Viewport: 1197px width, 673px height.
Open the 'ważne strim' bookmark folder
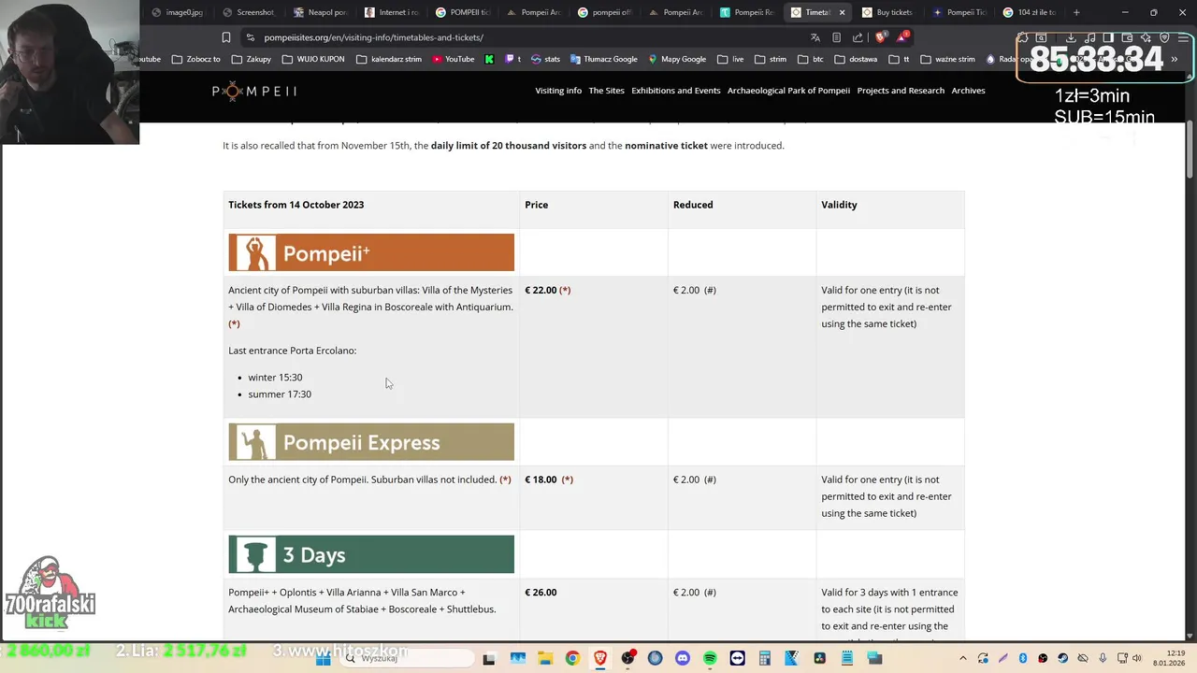pos(948,59)
